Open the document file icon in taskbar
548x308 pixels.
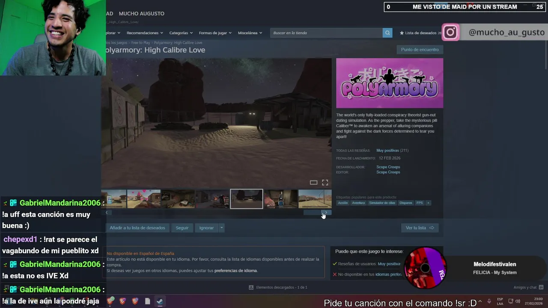click(147, 301)
